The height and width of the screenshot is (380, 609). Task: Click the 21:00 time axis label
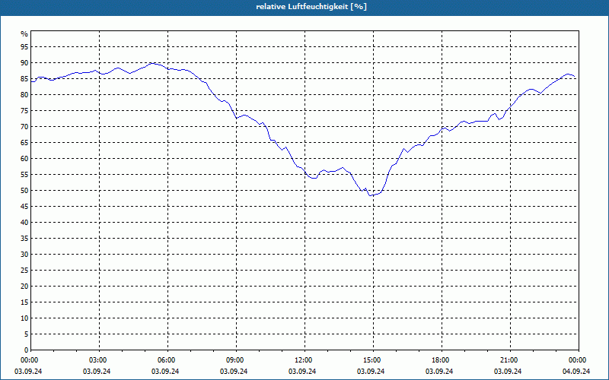pos(510,360)
